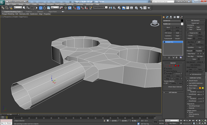Switch to the Object Paint ribbon tab

click(52, 12)
